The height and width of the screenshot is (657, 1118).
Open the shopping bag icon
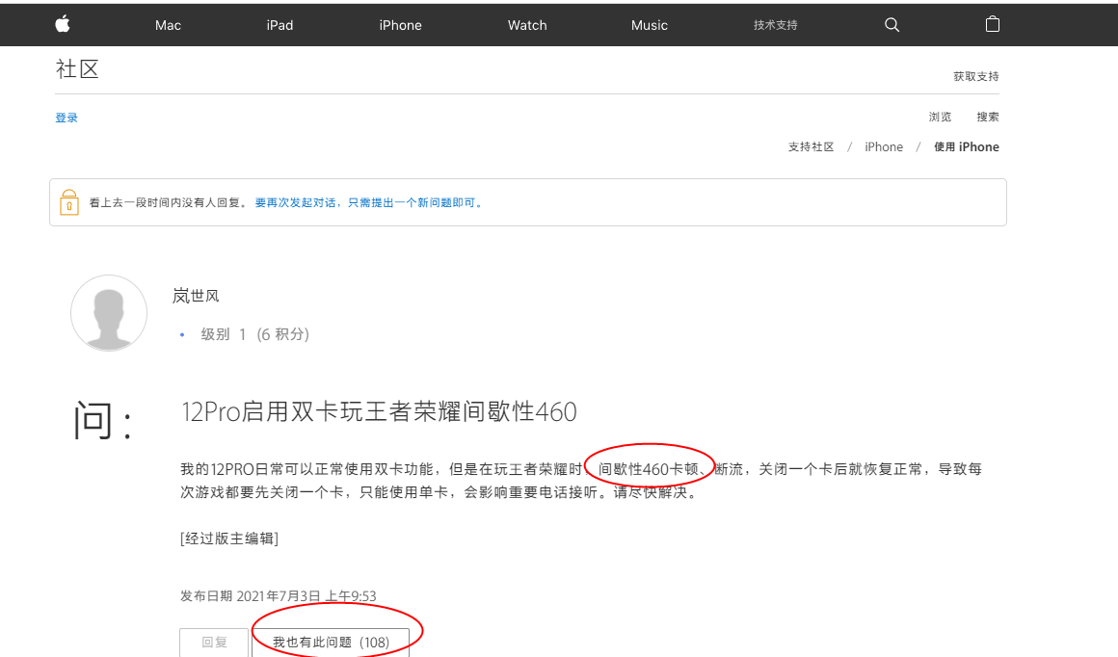pyautogui.click(x=993, y=25)
